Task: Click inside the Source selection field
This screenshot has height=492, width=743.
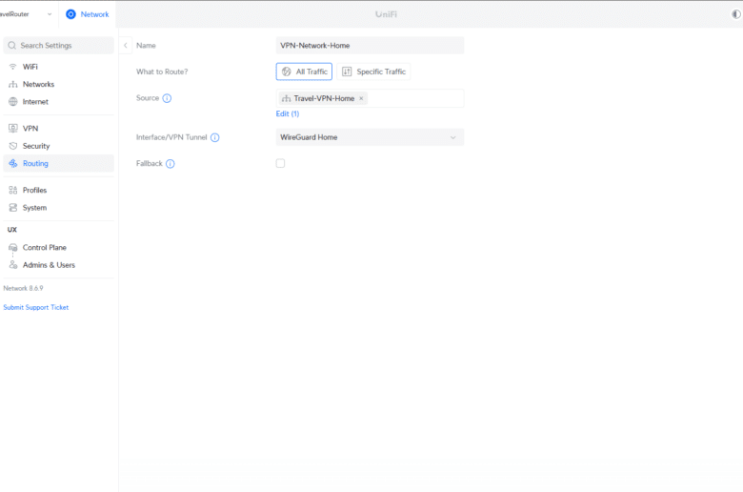Action: [x=371, y=98]
